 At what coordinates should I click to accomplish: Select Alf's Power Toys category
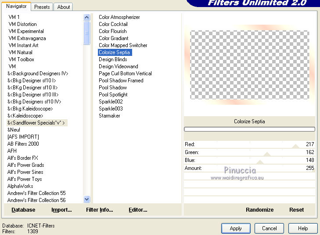click(25, 179)
